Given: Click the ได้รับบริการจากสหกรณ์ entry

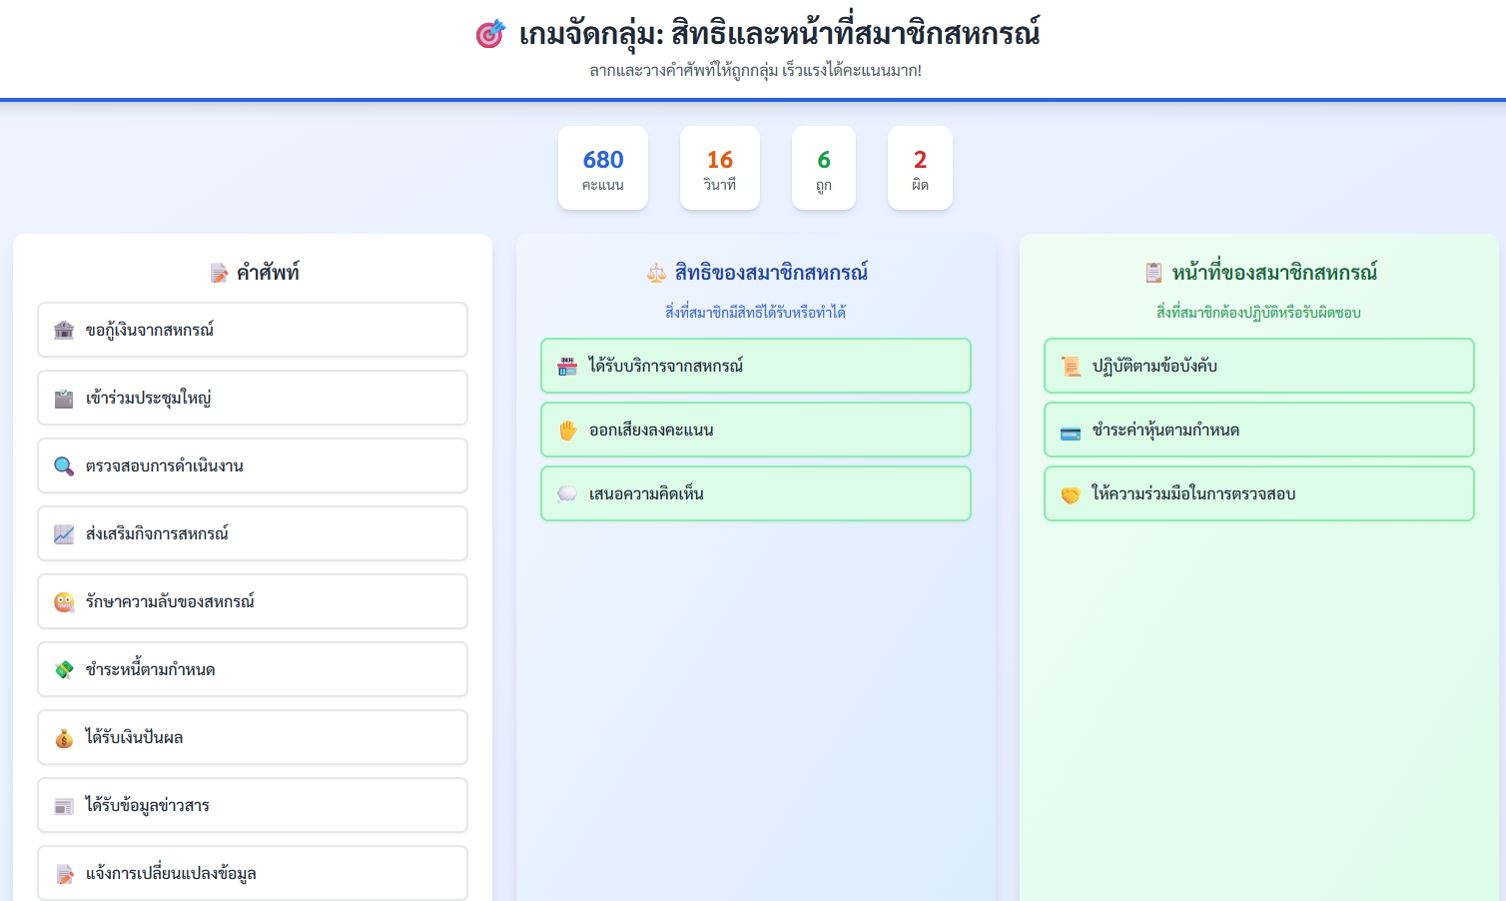Looking at the screenshot, I should click(x=755, y=366).
